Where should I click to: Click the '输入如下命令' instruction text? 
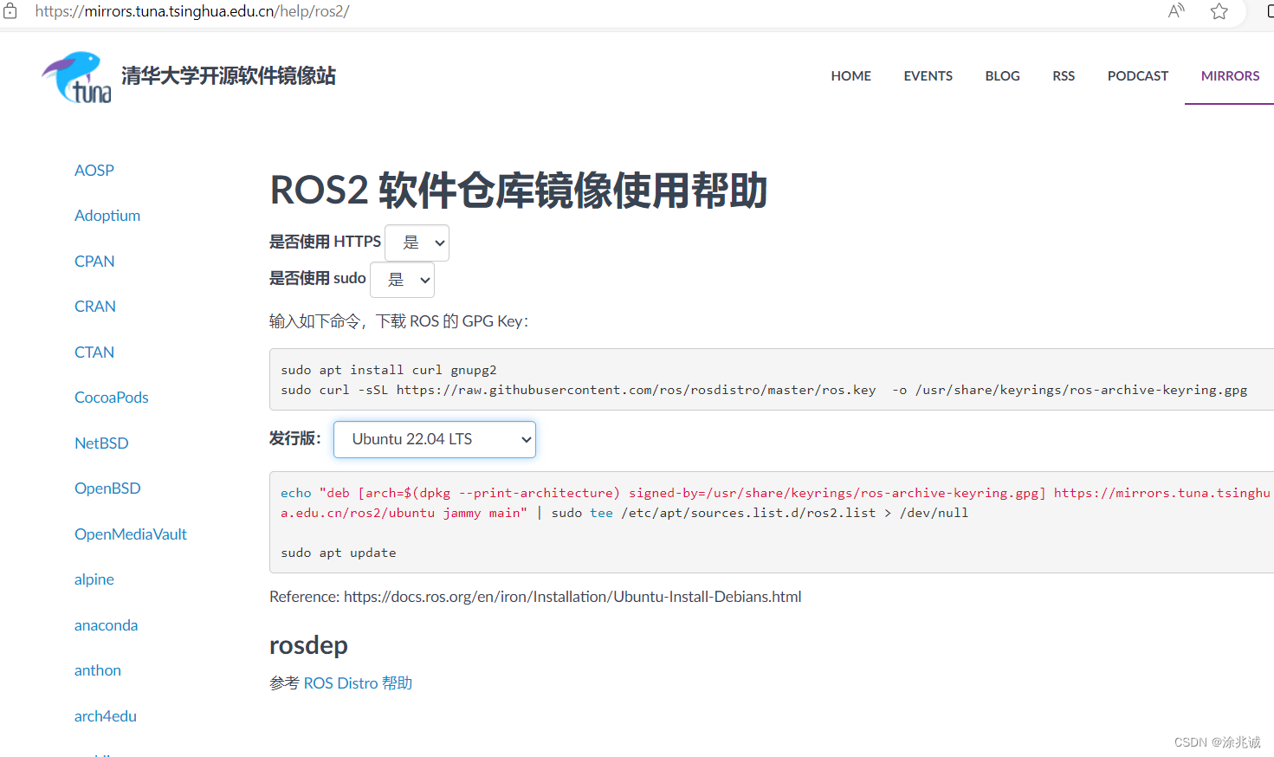tap(399, 321)
